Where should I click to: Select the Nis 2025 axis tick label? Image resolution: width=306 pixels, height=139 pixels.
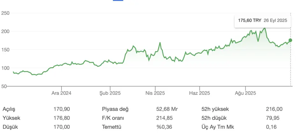pos(155,93)
